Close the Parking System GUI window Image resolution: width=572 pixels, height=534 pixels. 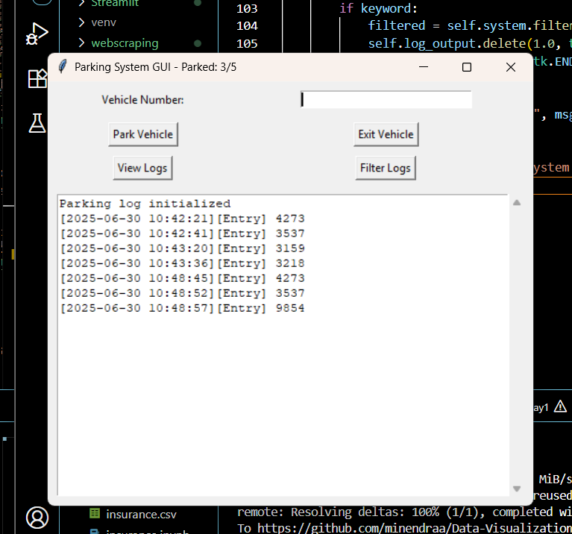click(511, 67)
